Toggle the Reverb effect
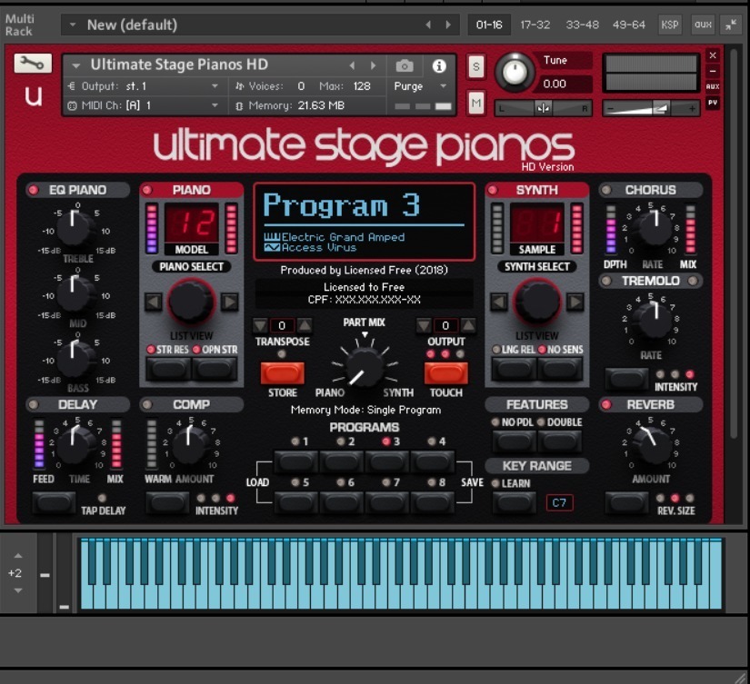This screenshot has width=750, height=684. [606, 405]
